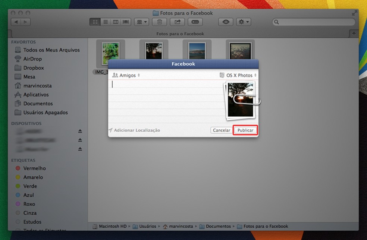Eject the third device in Dispositivos
The width and height of the screenshot is (367, 240).
pyautogui.click(x=80, y=149)
